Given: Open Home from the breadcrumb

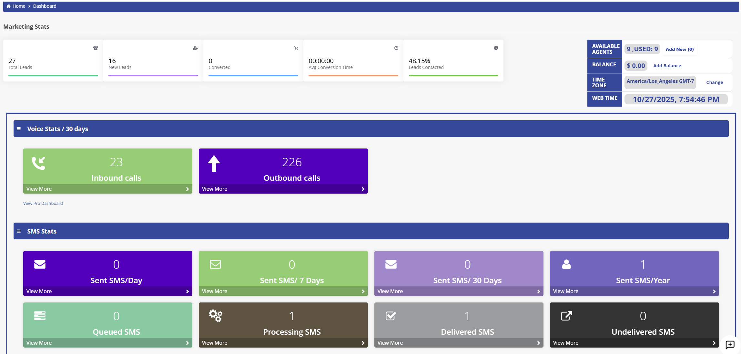Looking at the screenshot, I should [18, 6].
